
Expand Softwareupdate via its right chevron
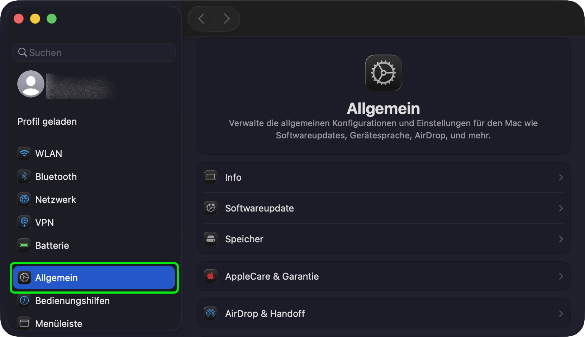pyautogui.click(x=561, y=208)
